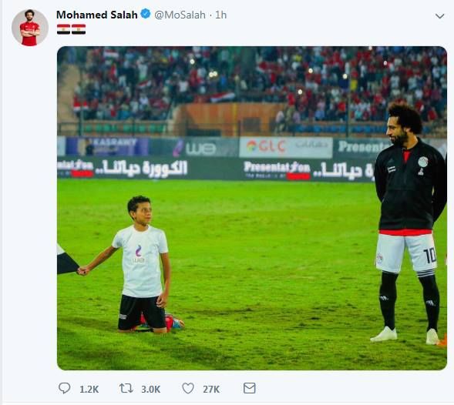454x405 pixels.
Task: Like the tweet with the heart icon
Action: click(x=188, y=388)
